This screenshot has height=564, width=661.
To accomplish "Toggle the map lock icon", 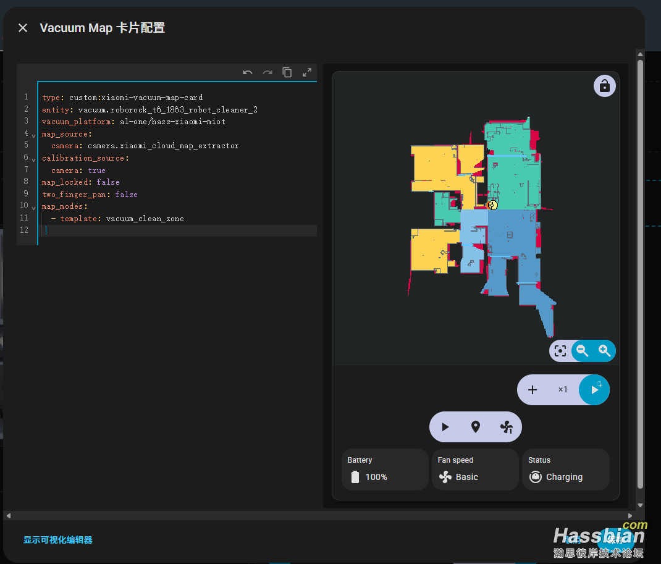I will click(x=604, y=86).
